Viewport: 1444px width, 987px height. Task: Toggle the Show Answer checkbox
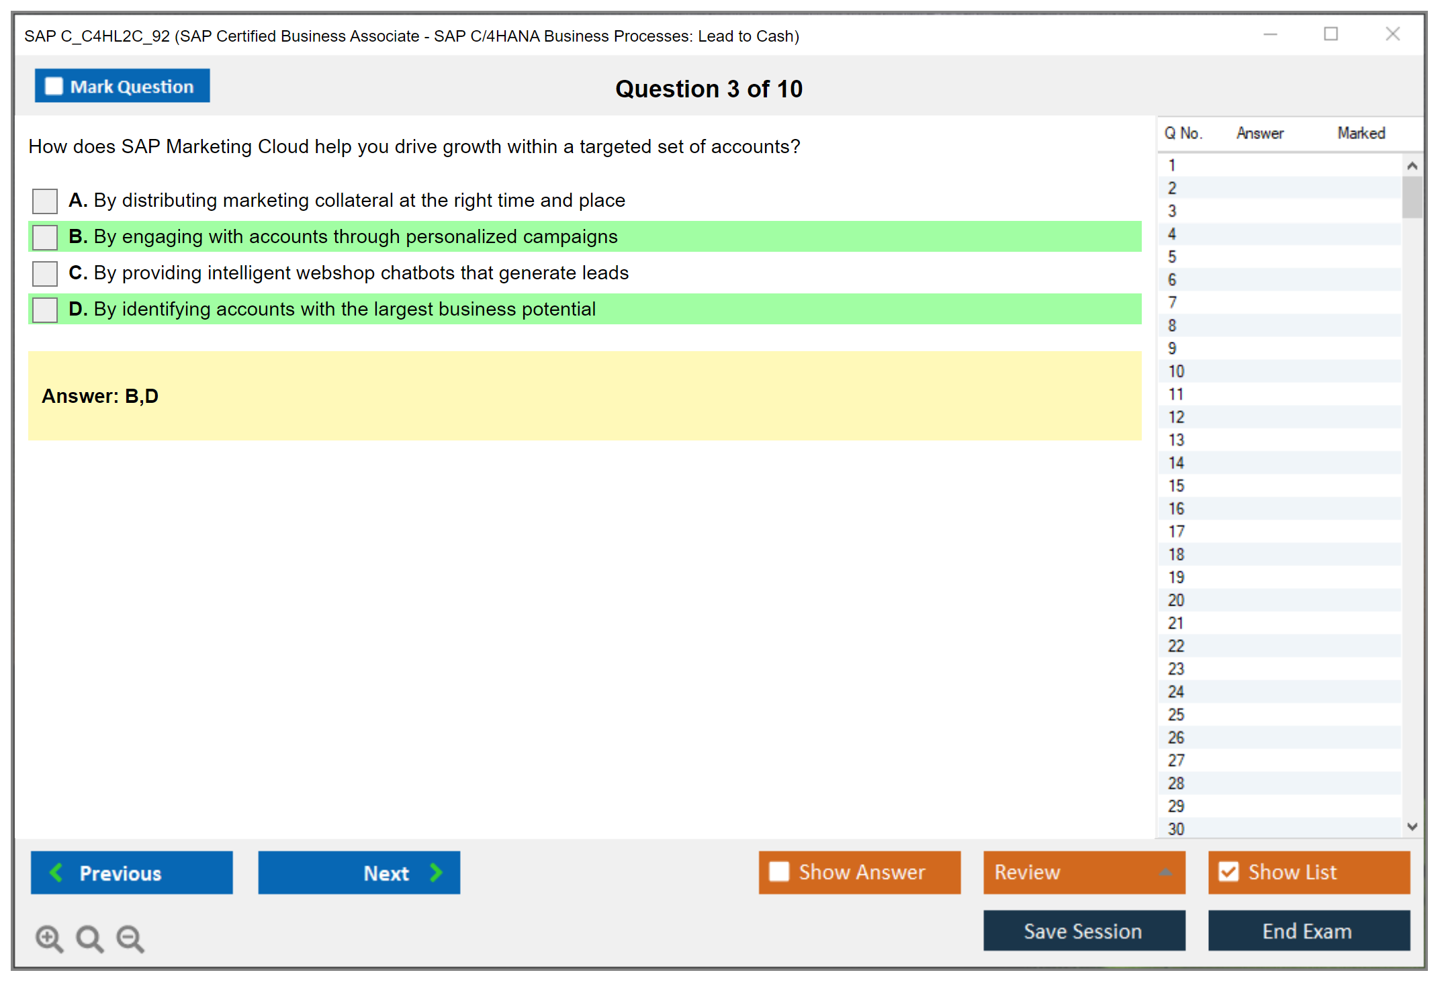point(779,872)
